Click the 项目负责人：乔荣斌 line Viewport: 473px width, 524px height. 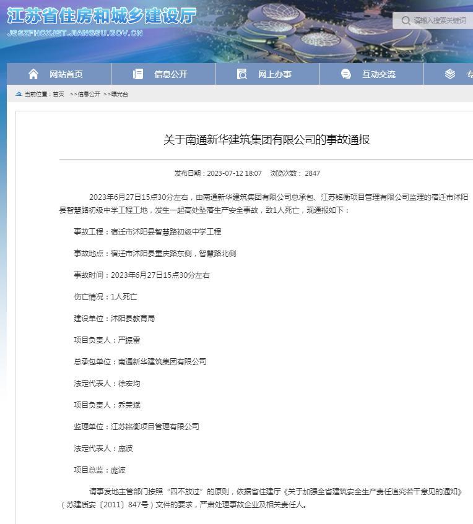[x=107, y=405]
